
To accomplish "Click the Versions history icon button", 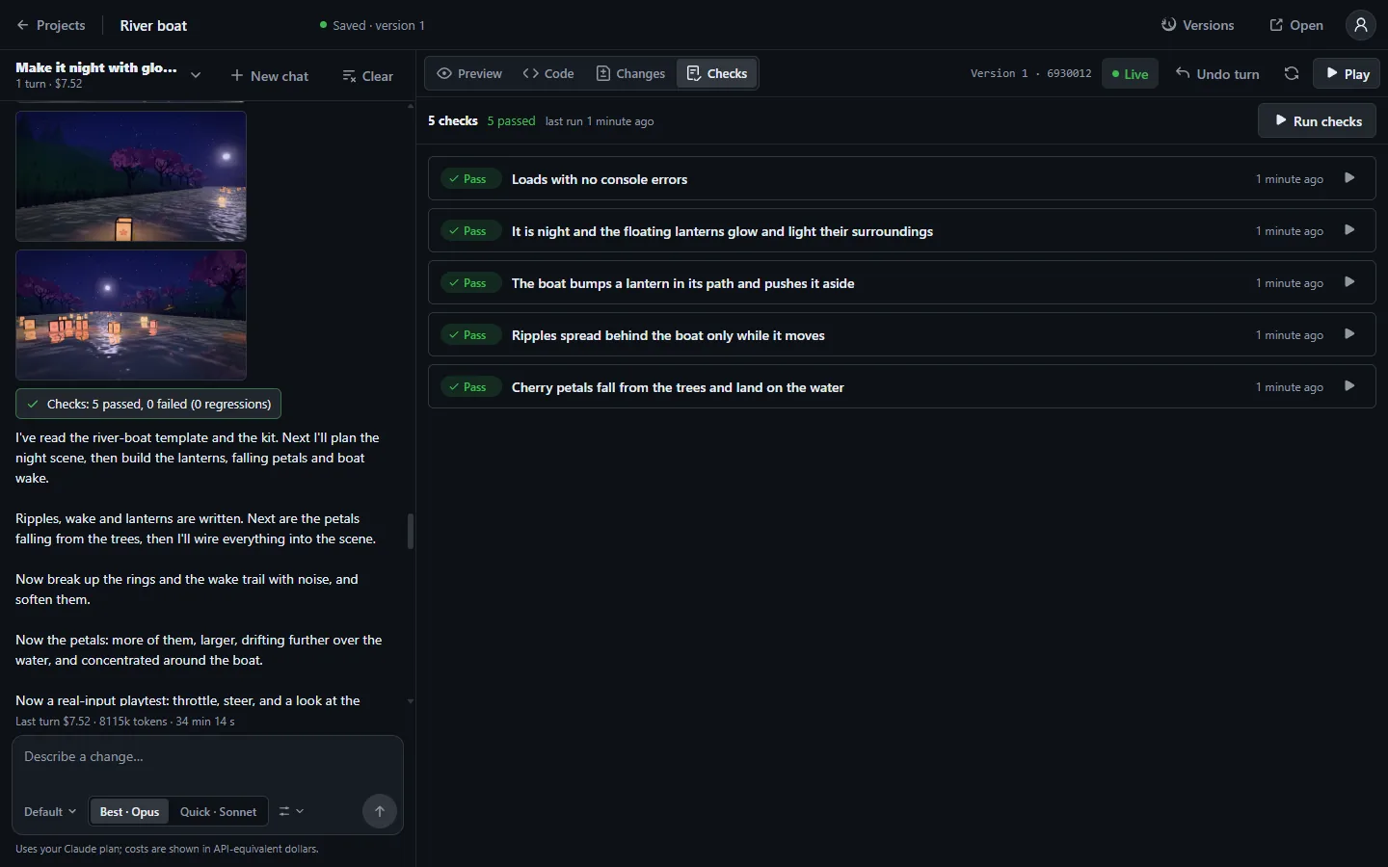I will click(1197, 25).
